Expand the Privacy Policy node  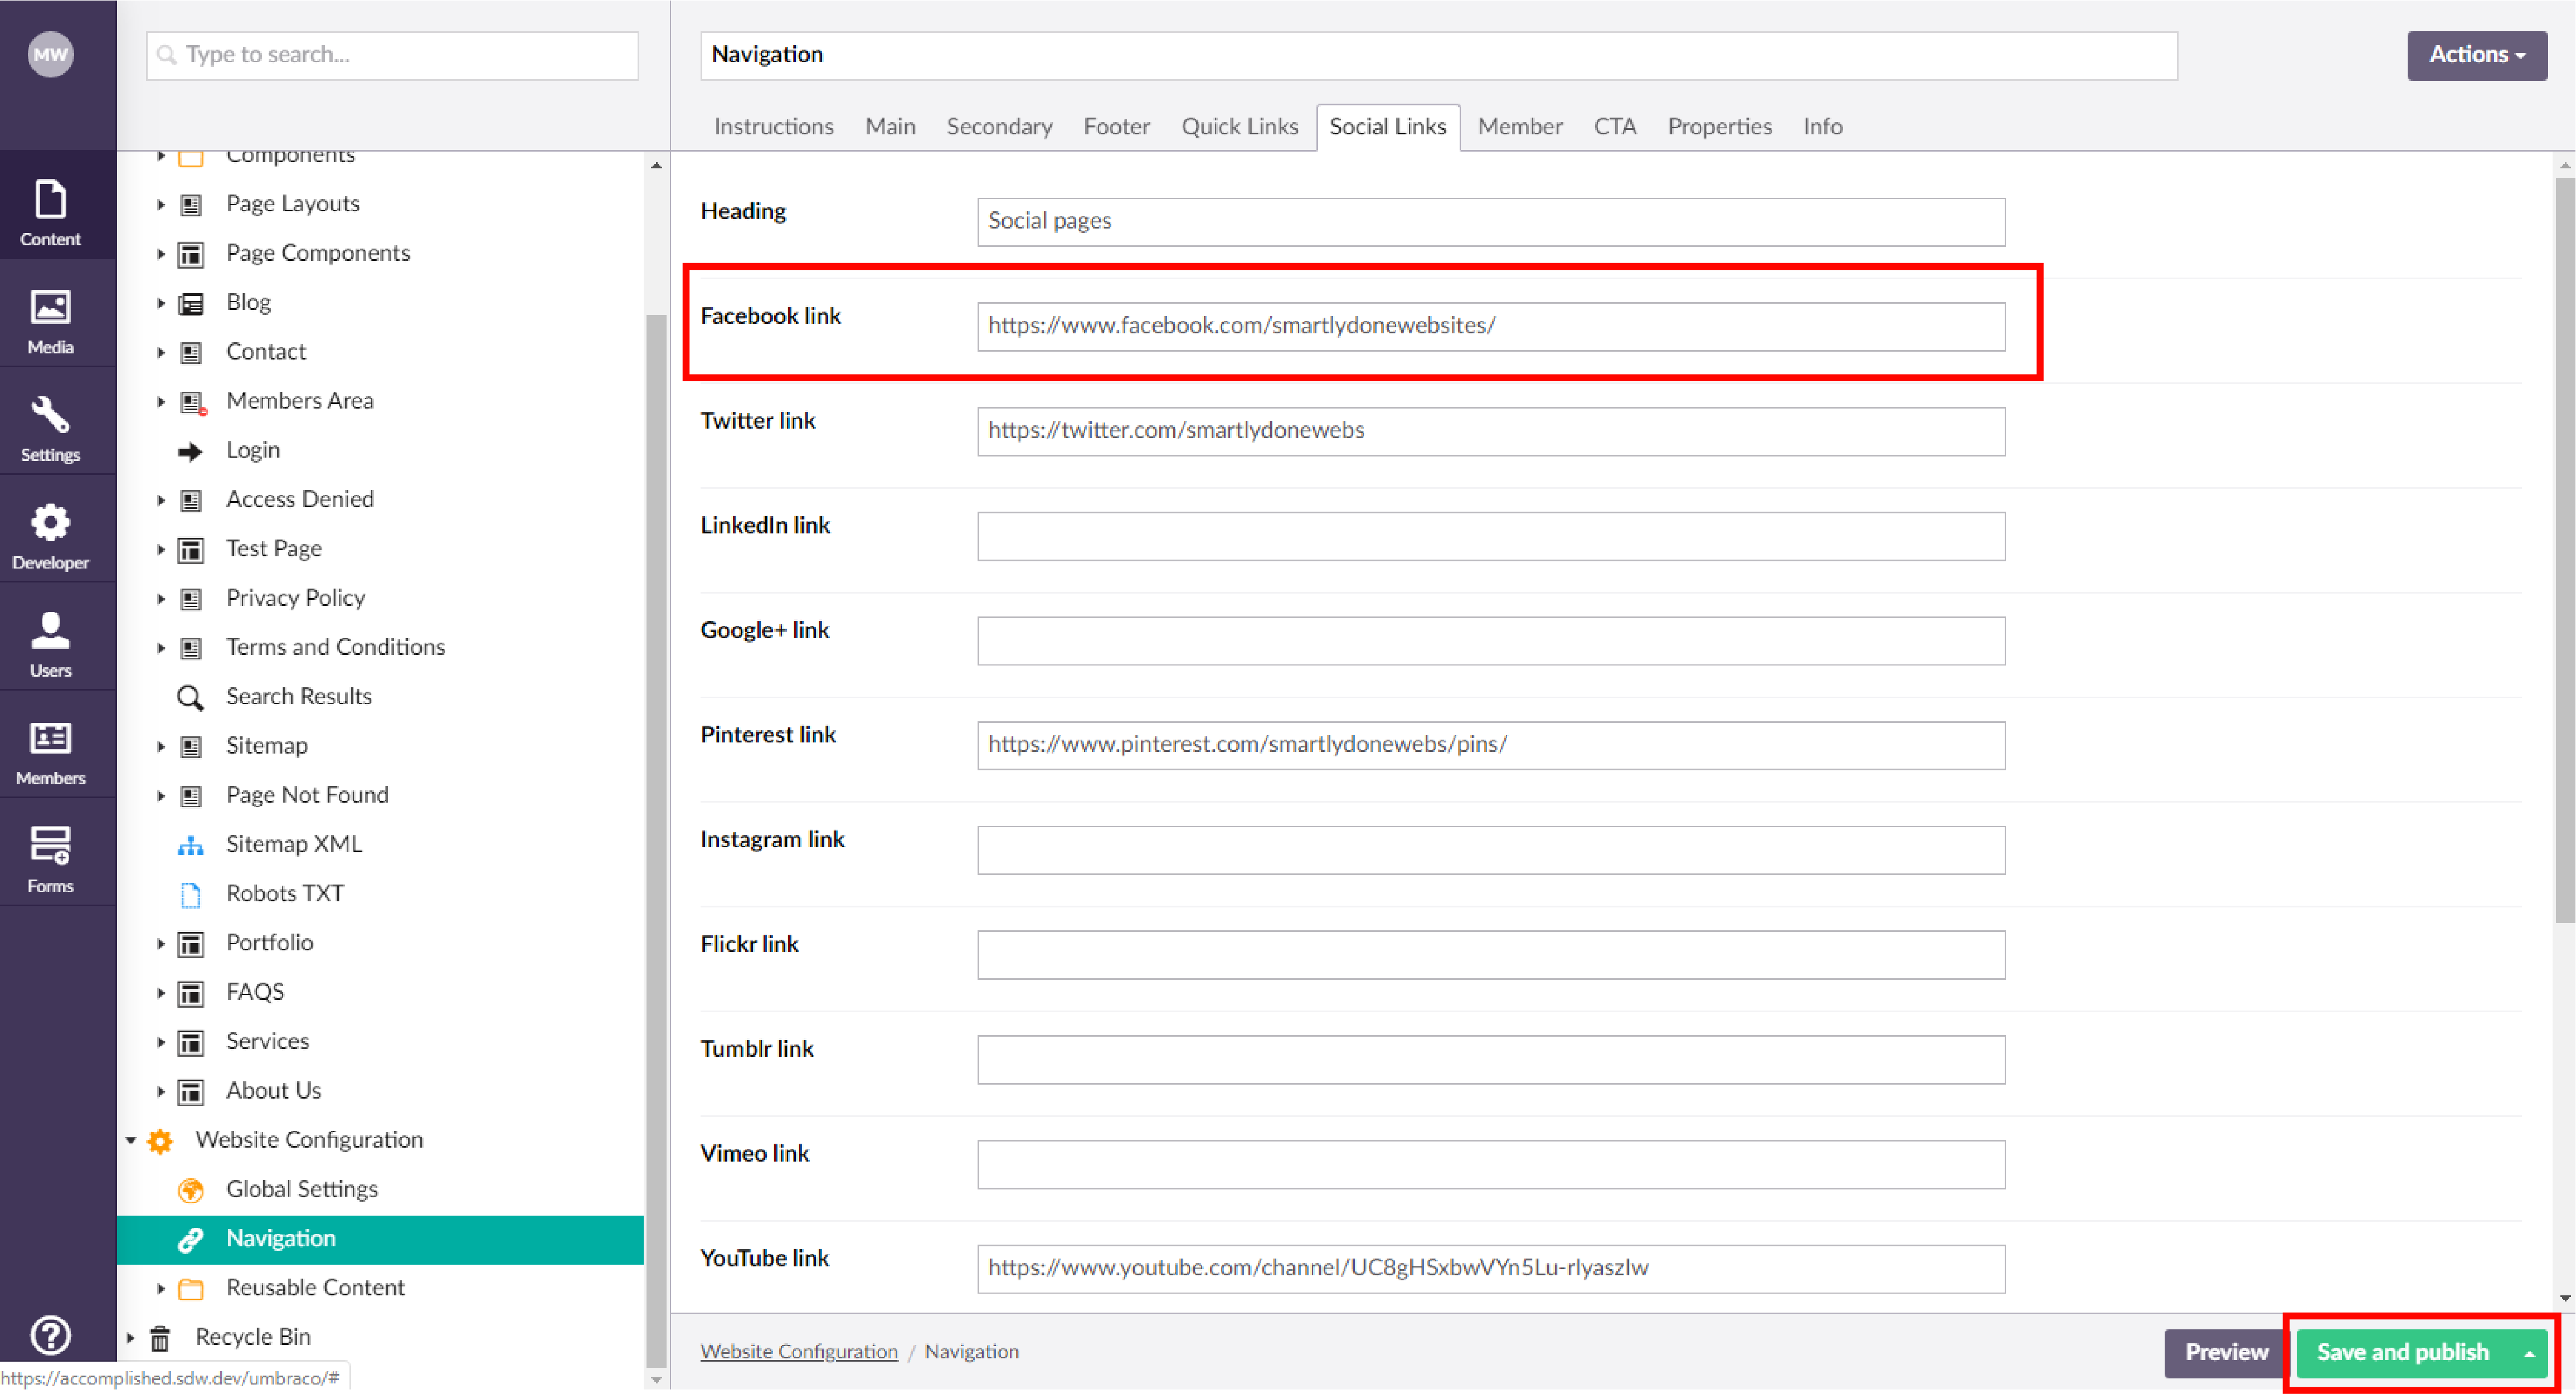pyautogui.click(x=160, y=599)
